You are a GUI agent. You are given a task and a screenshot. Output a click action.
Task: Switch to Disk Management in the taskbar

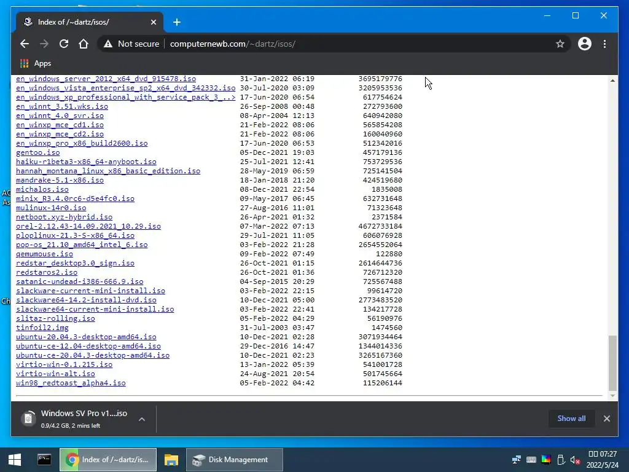tap(234, 460)
